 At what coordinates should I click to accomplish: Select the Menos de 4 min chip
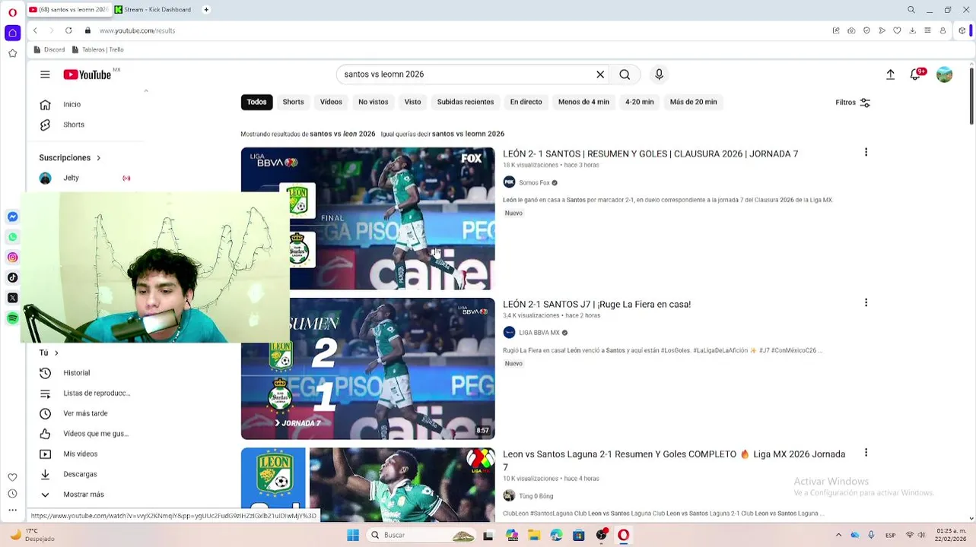[583, 102]
